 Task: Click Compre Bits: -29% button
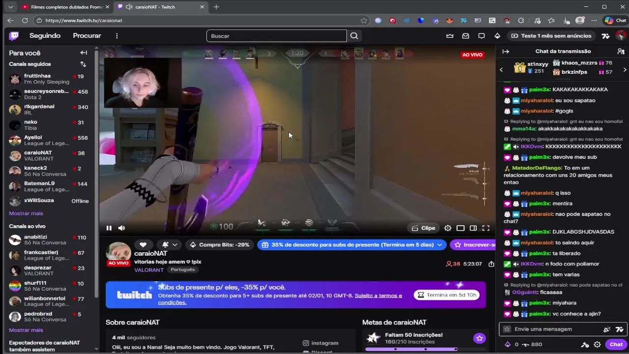coord(220,245)
